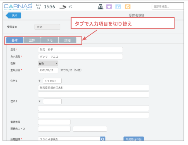Open the purple star favorites icon

pos(109,7)
